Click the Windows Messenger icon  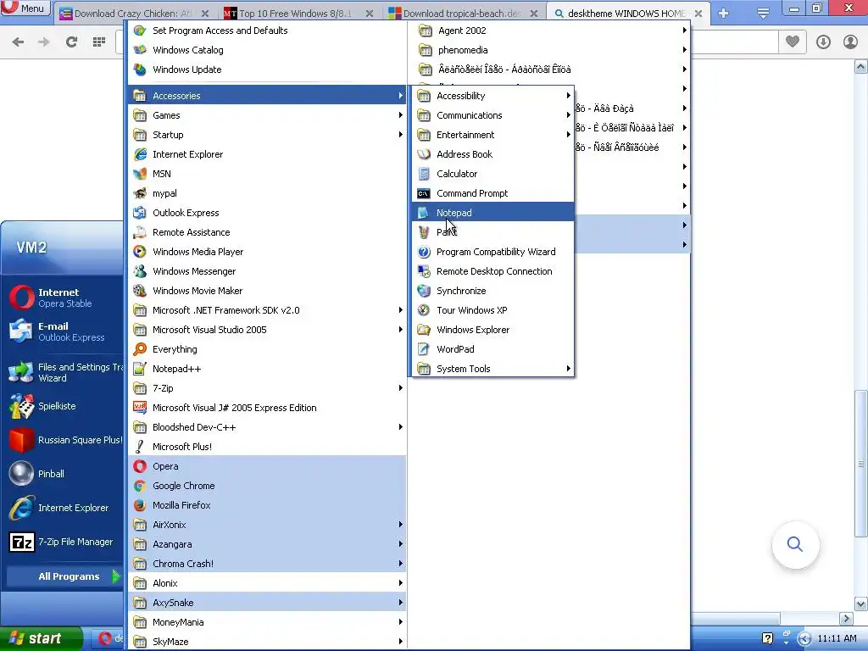[140, 271]
